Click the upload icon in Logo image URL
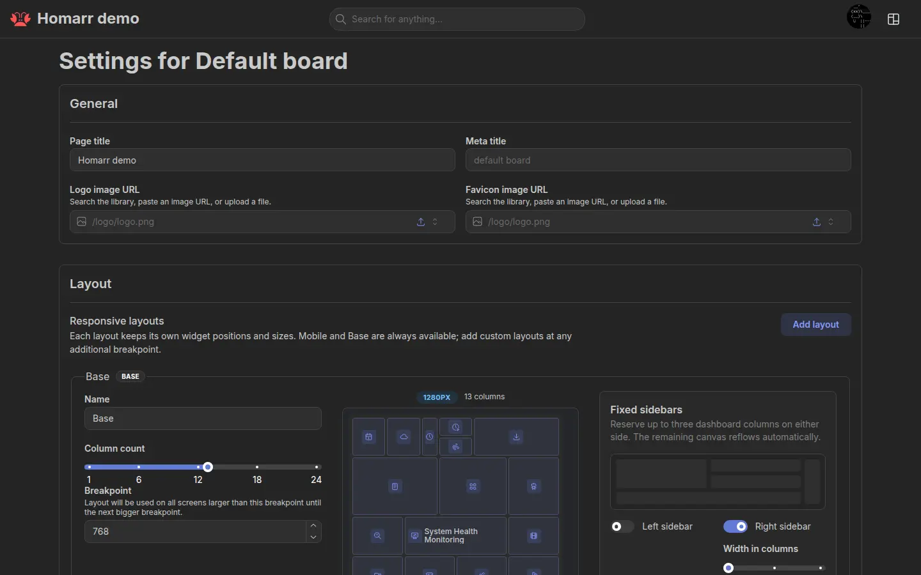This screenshot has height=575, width=921. click(421, 222)
